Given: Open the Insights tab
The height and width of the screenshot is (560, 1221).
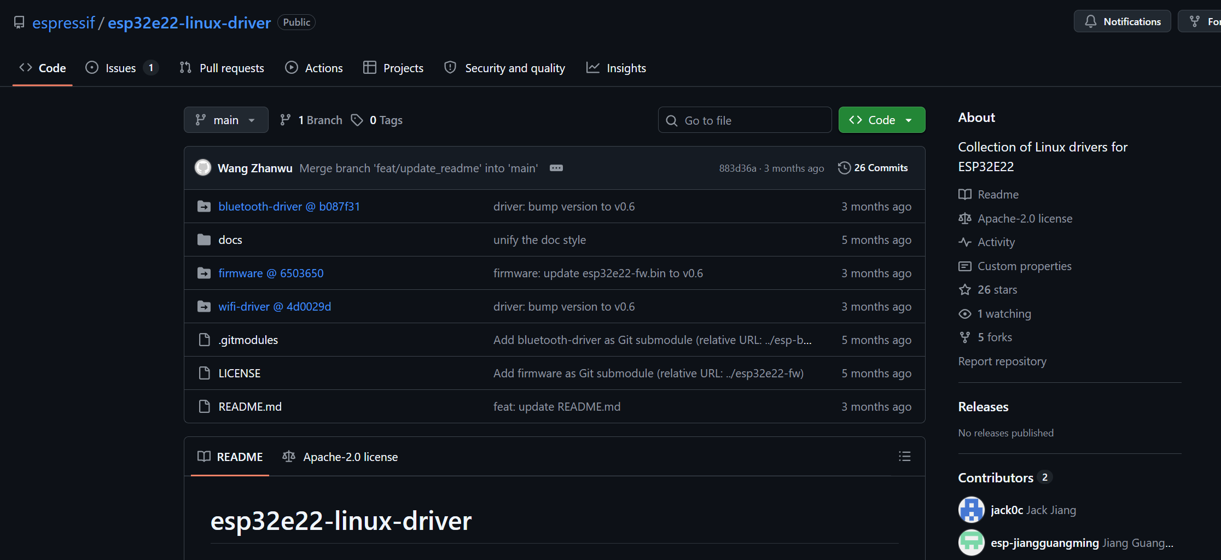Looking at the screenshot, I should pyautogui.click(x=617, y=68).
